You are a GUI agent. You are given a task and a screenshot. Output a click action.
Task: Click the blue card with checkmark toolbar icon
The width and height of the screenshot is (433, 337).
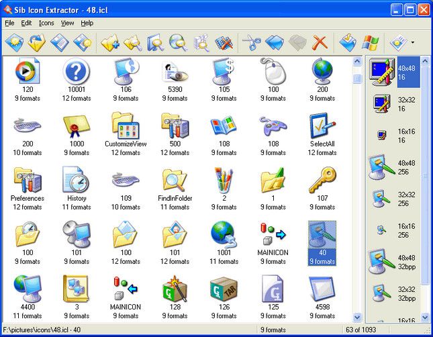coord(347,42)
